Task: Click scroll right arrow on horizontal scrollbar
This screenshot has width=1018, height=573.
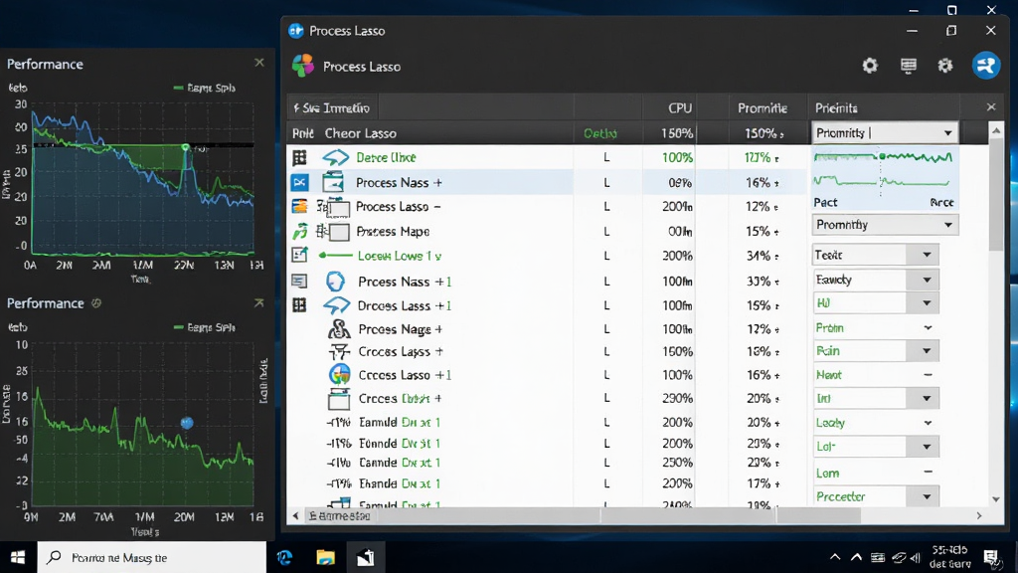Action: point(979,516)
